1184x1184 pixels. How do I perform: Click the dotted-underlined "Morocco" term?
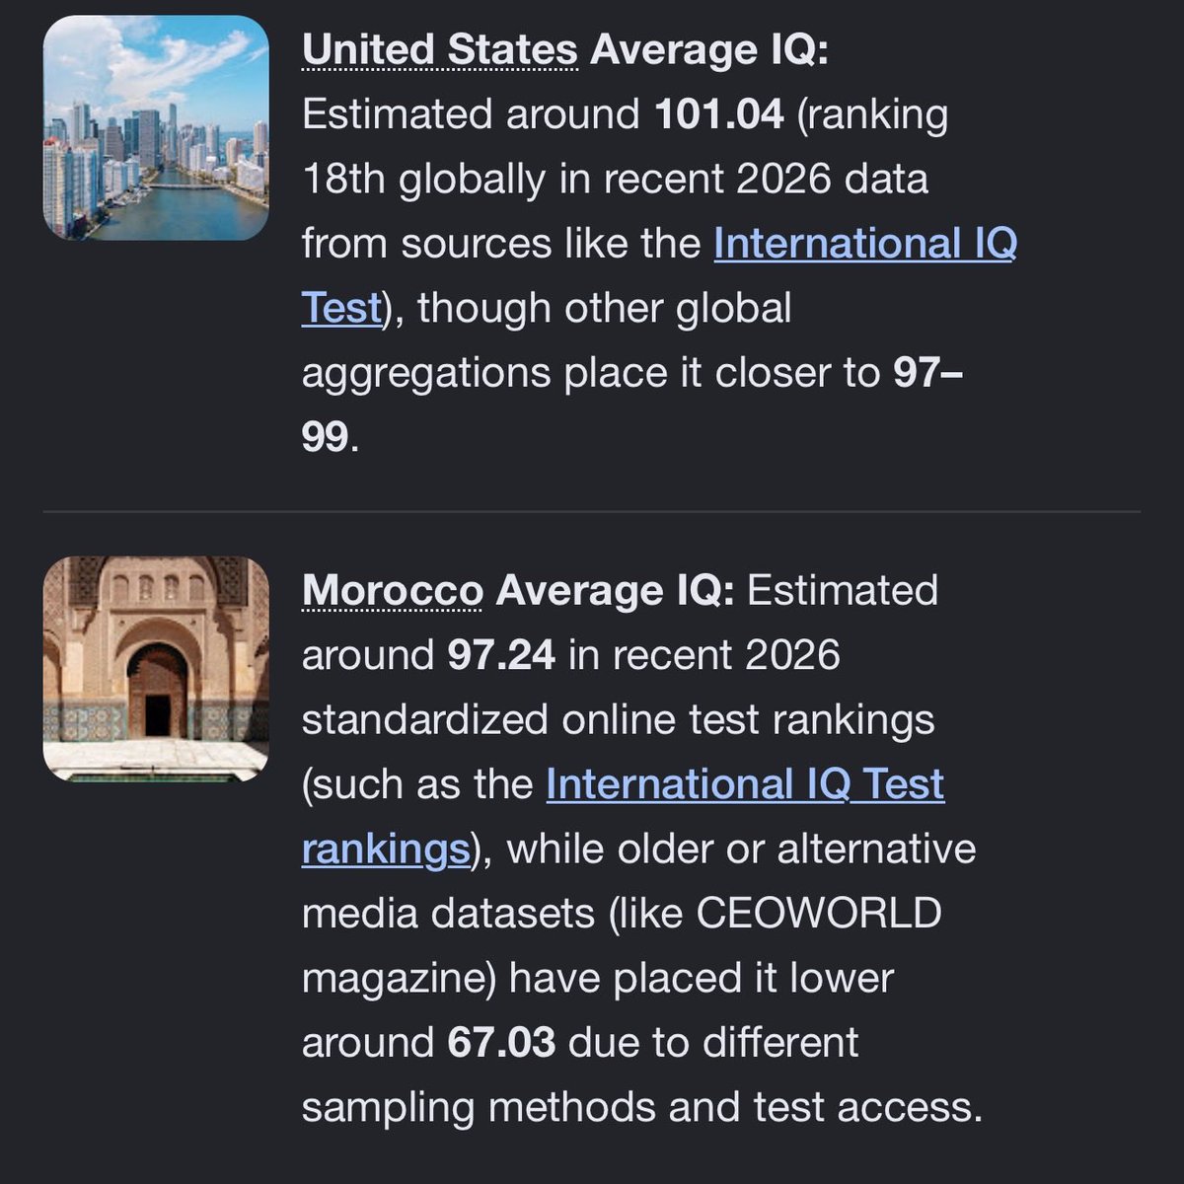(392, 590)
